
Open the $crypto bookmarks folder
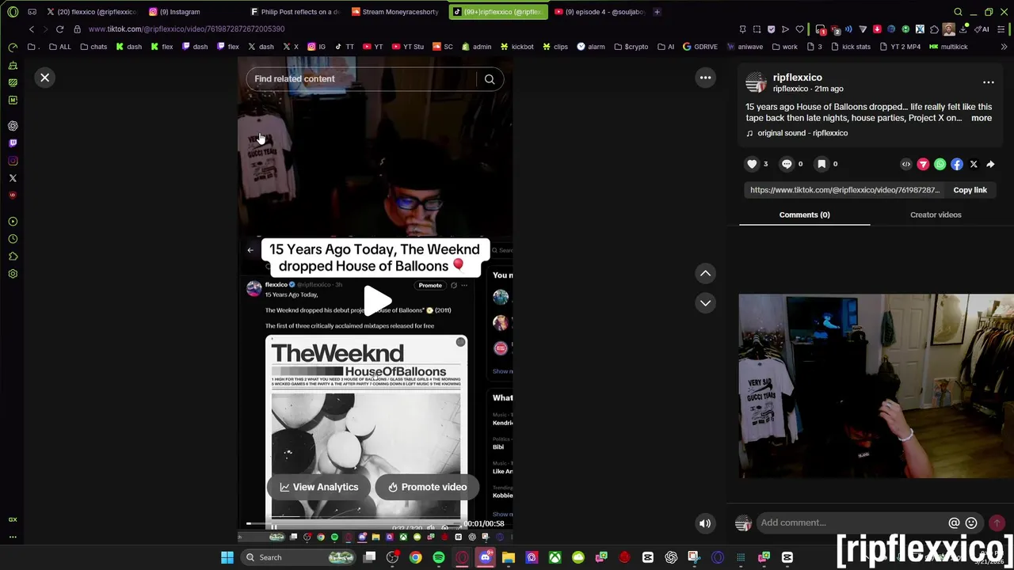[631, 47]
